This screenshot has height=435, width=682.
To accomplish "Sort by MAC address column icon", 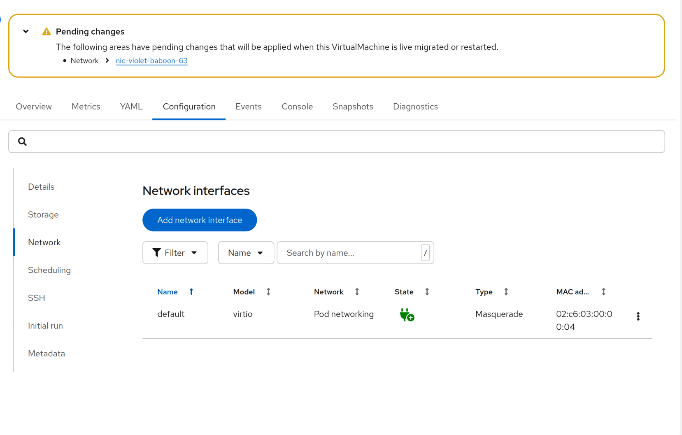I will [x=603, y=292].
